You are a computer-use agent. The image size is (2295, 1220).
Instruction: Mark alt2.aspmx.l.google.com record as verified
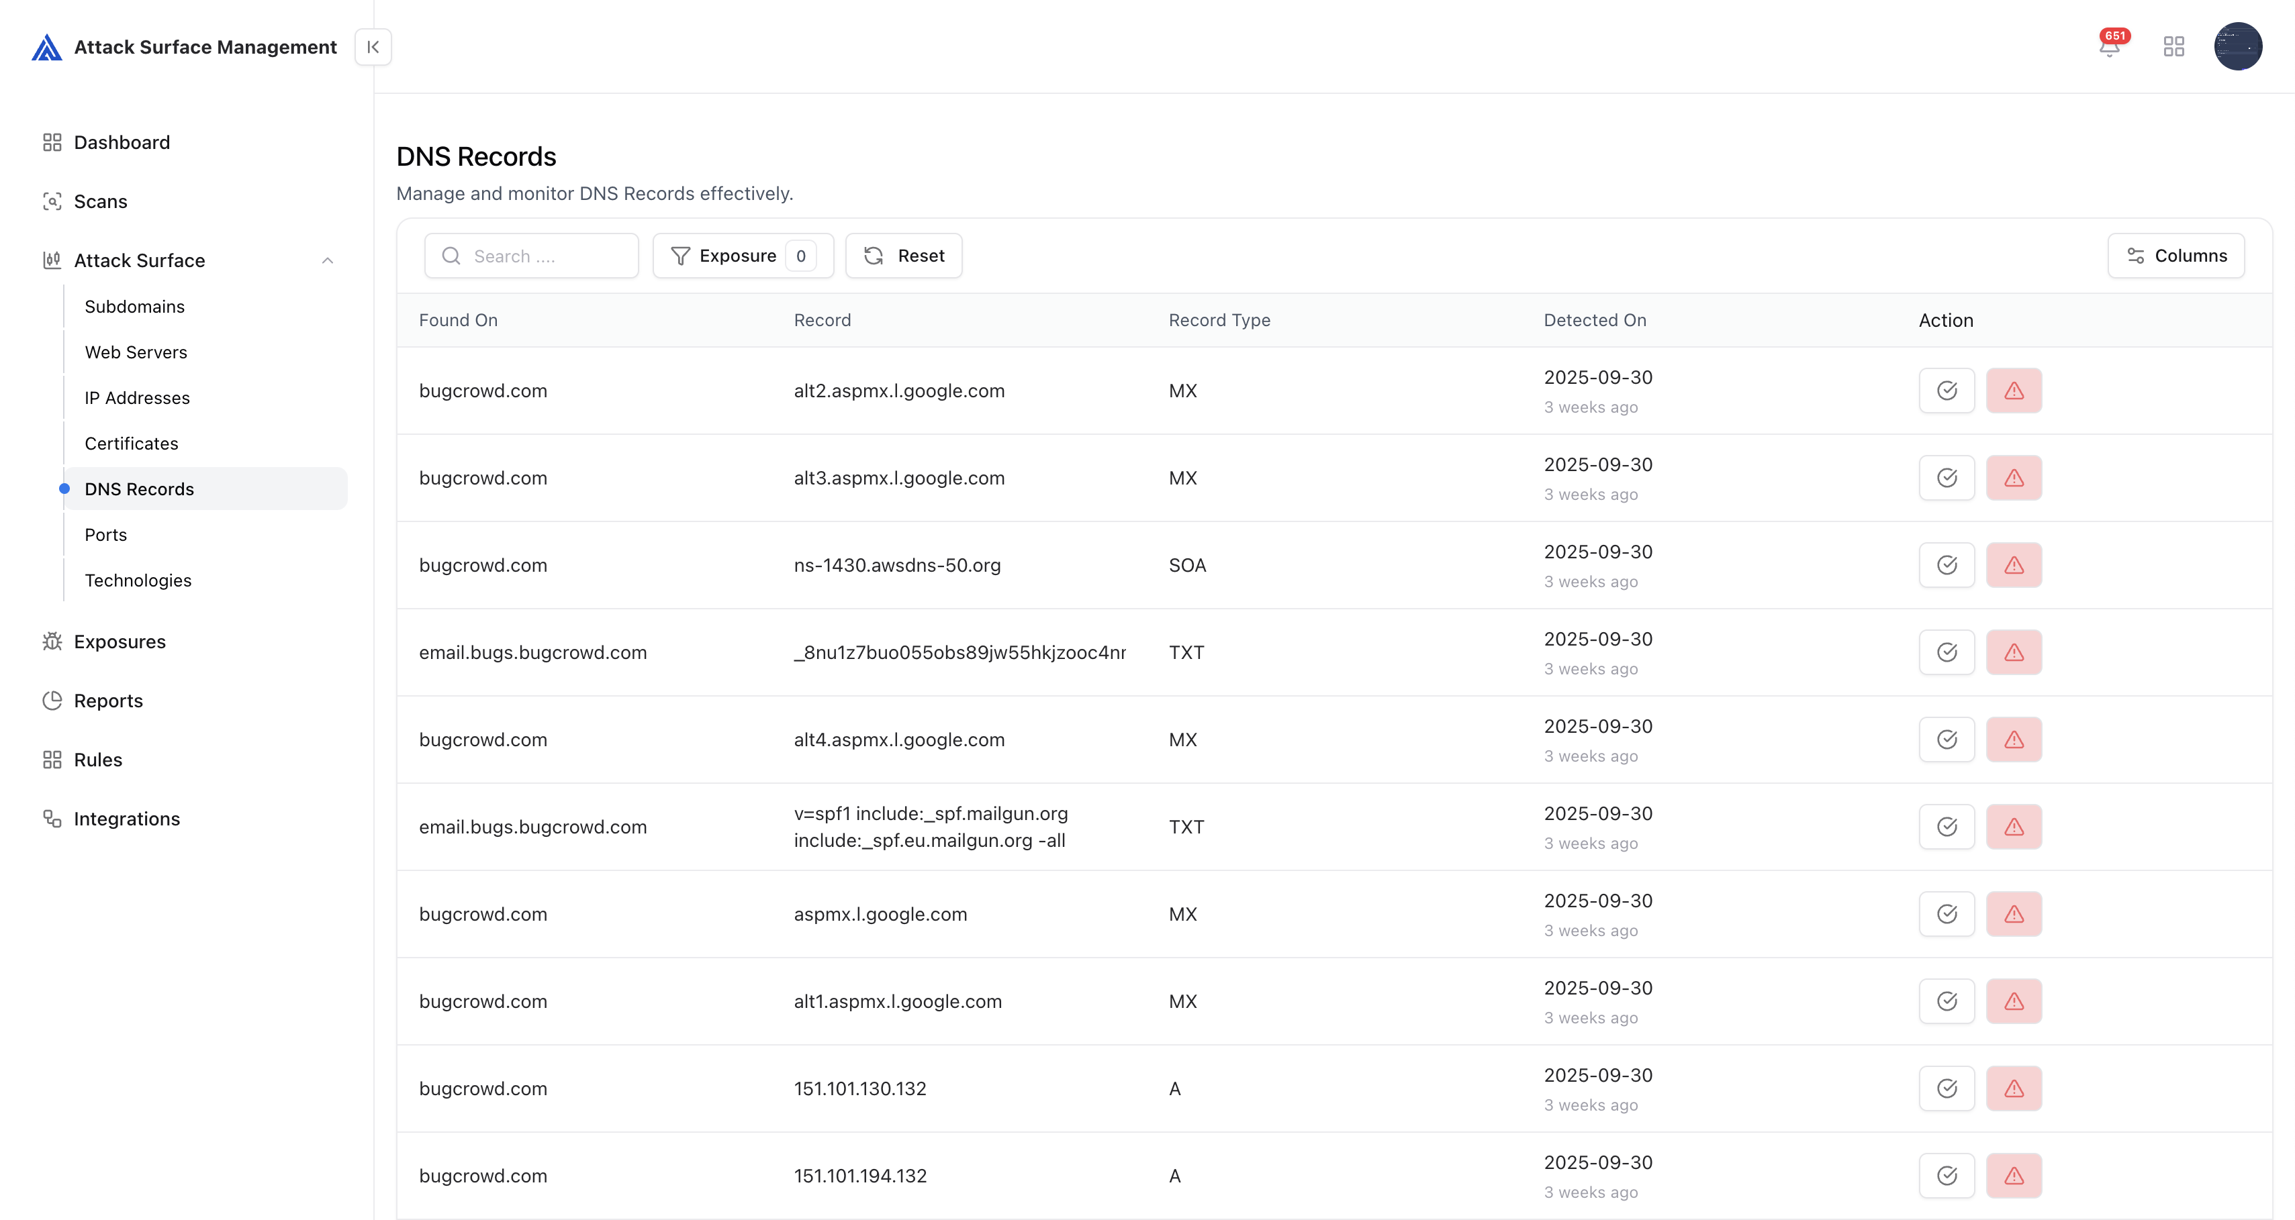click(x=1947, y=391)
